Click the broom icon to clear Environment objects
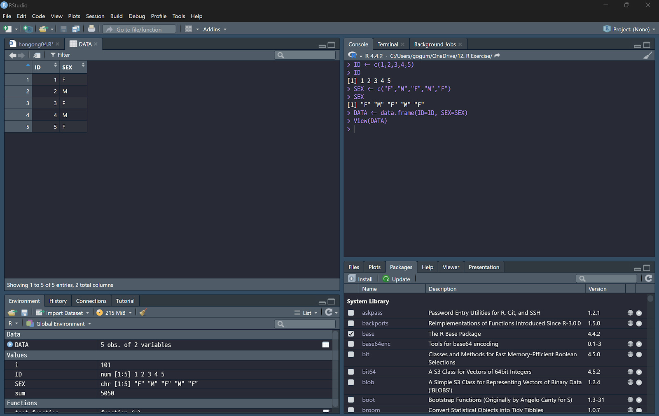The height and width of the screenshot is (416, 659). tap(143, 313)
